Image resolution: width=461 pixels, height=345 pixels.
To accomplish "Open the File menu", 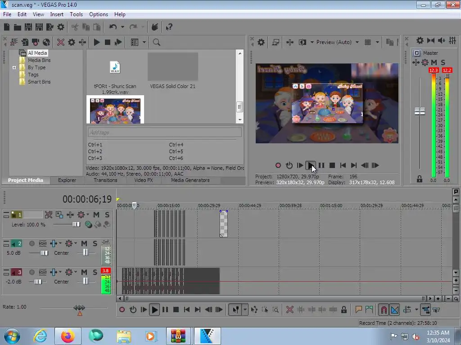I will coord(7,14).
